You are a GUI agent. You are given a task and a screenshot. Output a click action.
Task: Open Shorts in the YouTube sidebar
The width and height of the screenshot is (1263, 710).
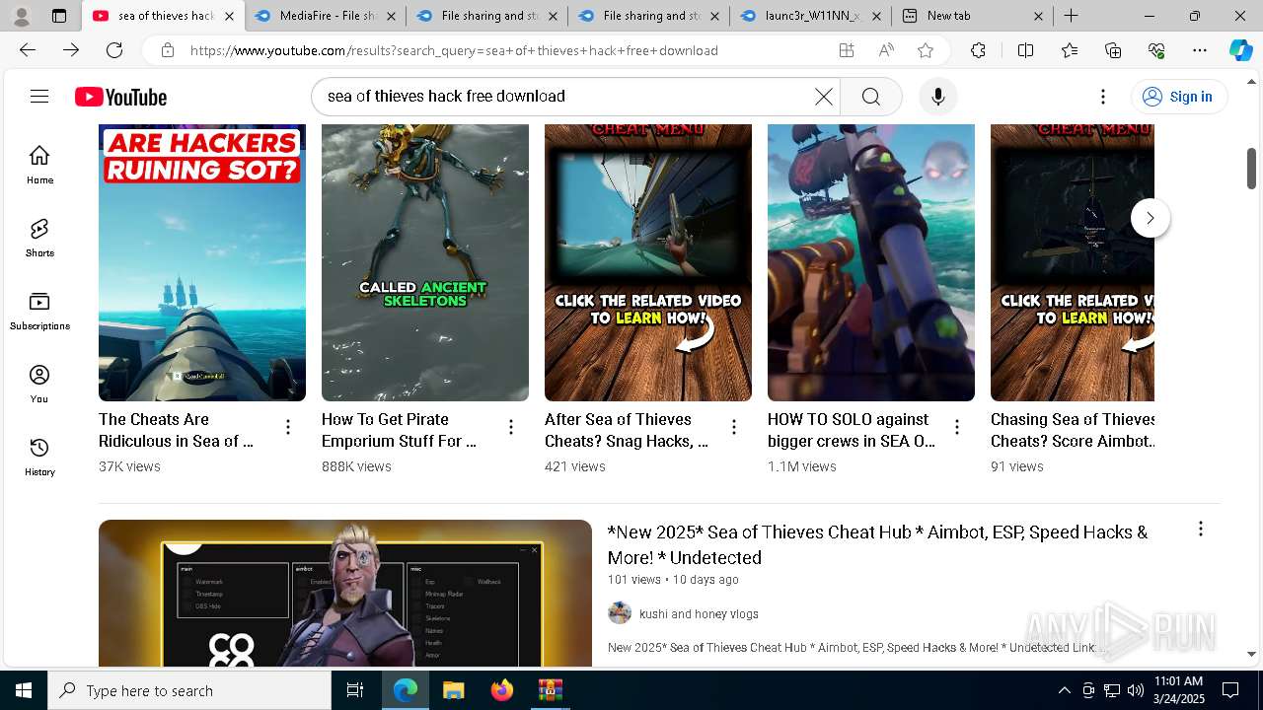pos(39,238)
